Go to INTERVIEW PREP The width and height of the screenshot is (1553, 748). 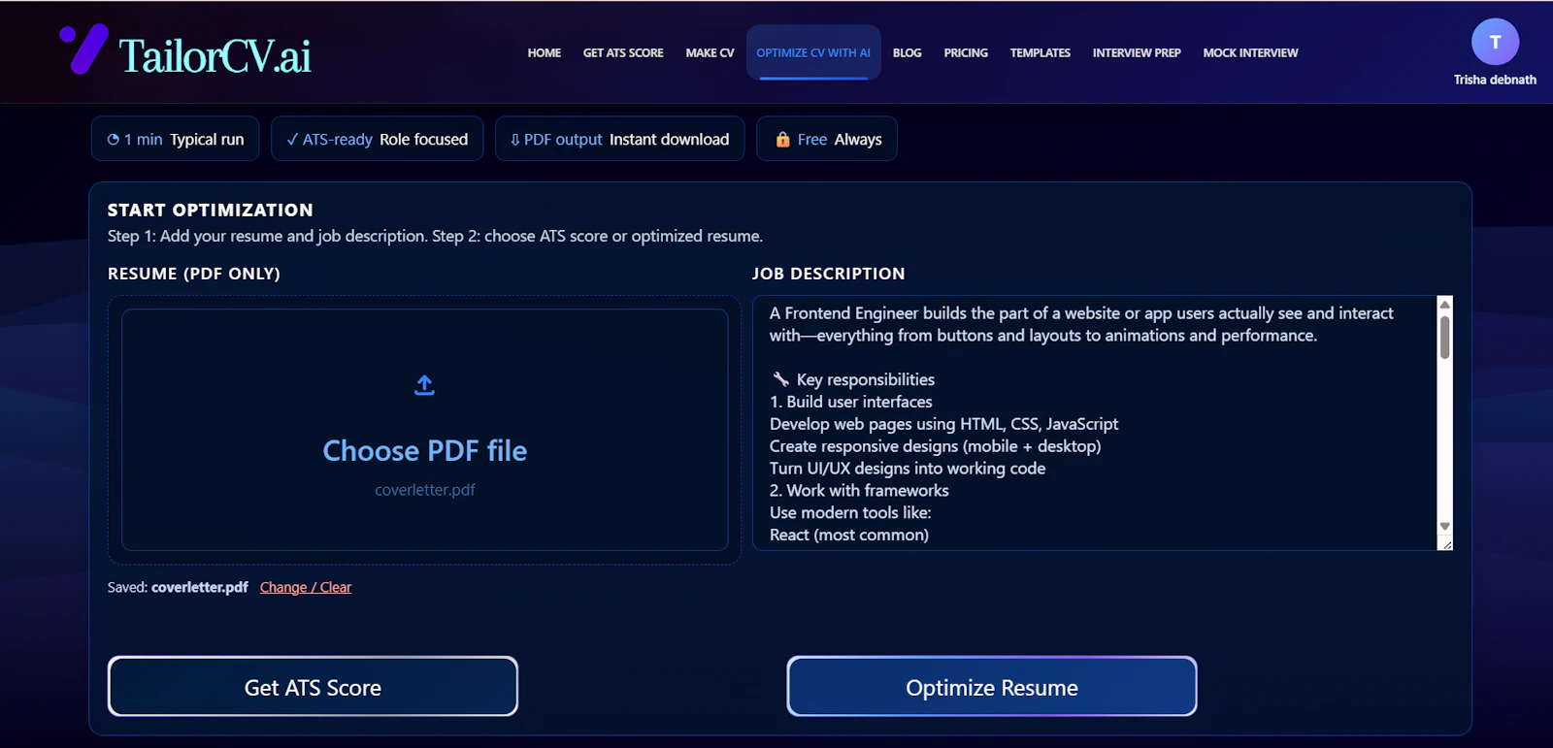[1137, 53]
